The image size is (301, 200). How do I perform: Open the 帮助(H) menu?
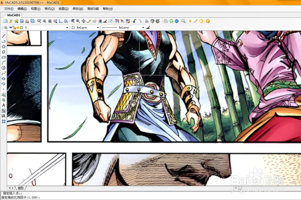coord(108,9)
